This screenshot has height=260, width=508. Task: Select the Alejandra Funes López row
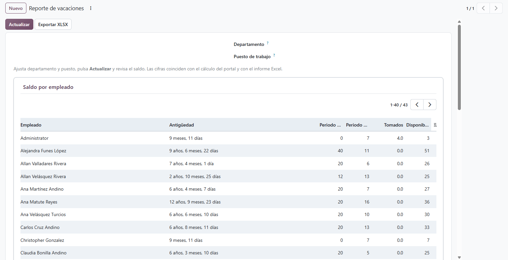(x=228, y=151)
